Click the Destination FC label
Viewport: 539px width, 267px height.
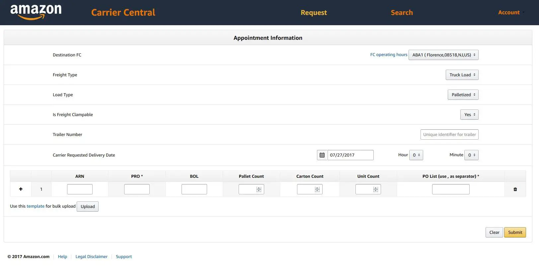tap(67, 55)
